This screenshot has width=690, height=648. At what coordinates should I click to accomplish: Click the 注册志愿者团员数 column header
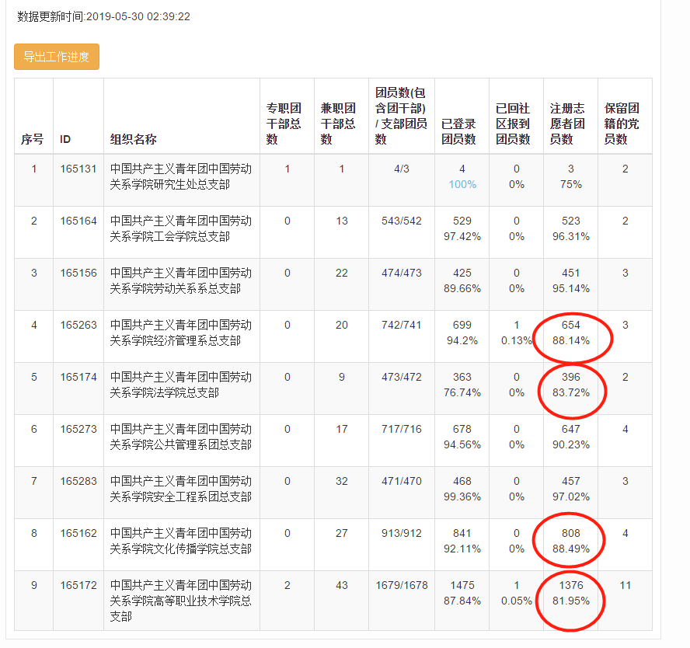[567, 124]
